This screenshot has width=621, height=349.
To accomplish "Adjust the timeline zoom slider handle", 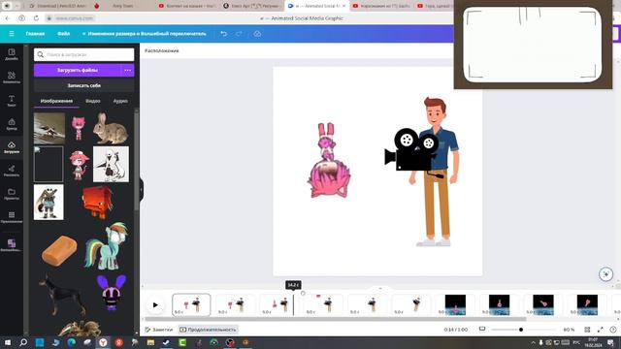I will pyautogui.click(x=521, y=330).
